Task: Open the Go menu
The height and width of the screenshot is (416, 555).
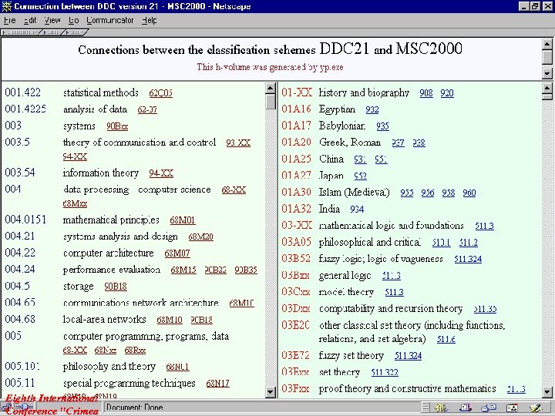Action: click(x=74, y=21)
